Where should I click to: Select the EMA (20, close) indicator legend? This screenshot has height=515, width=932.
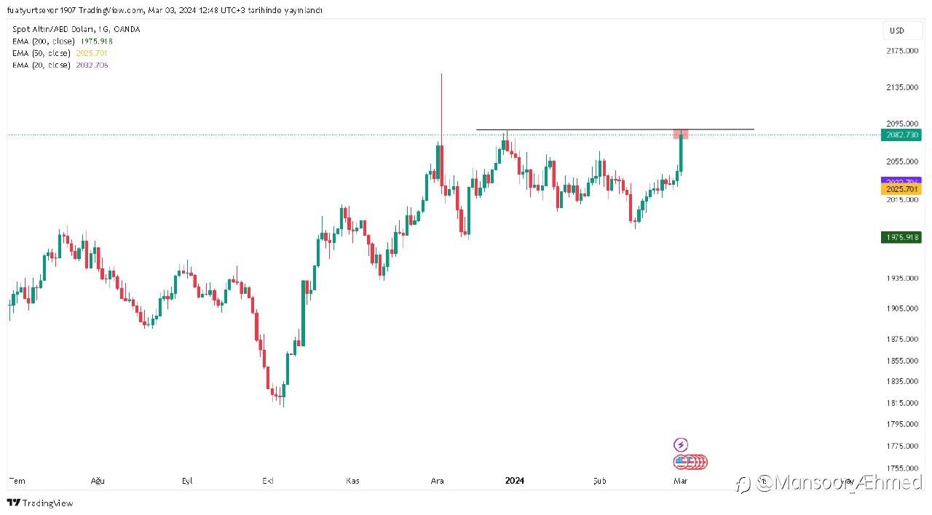(42, 65)
